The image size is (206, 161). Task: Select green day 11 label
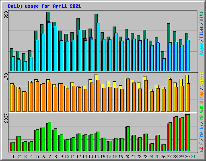pos(72,157)
